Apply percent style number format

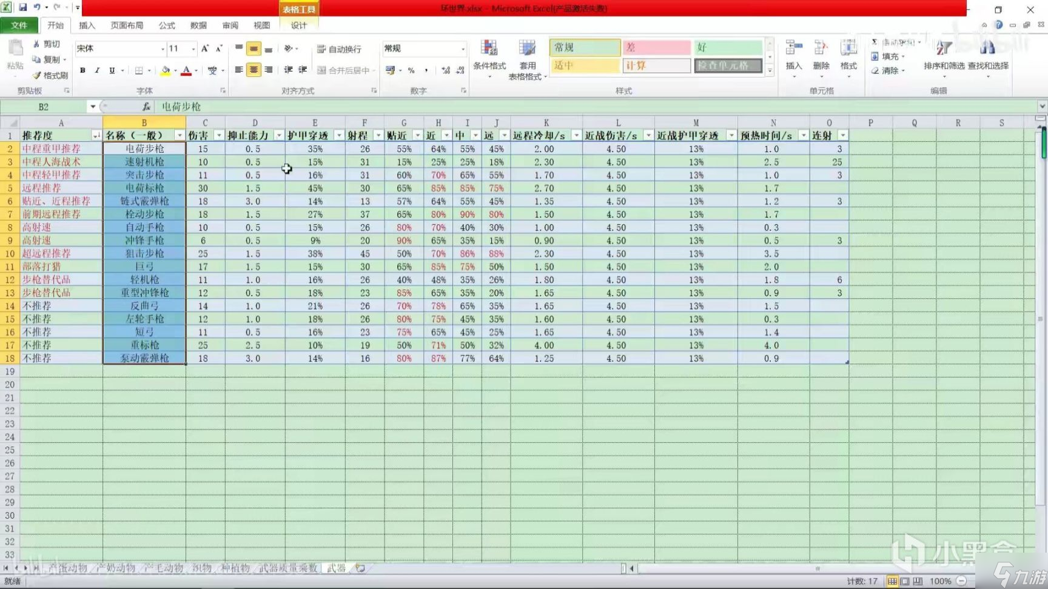pos(411,70)
